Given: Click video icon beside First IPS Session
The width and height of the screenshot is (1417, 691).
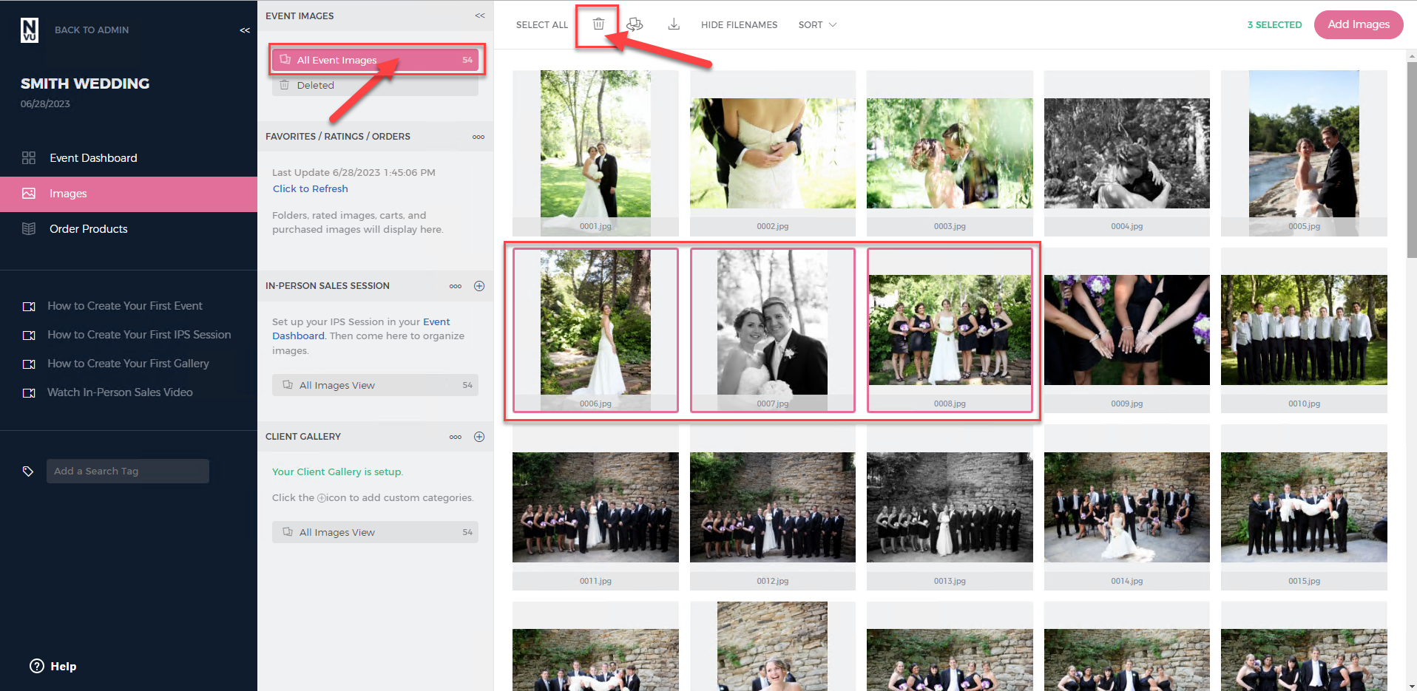Looking at the screenshot, I should (x=29, y=335).
